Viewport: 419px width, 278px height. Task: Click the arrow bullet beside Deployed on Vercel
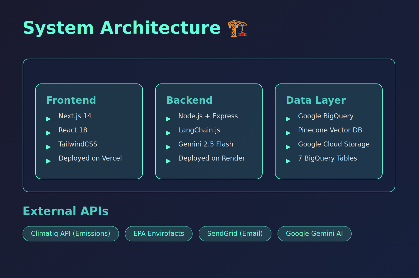49,161
